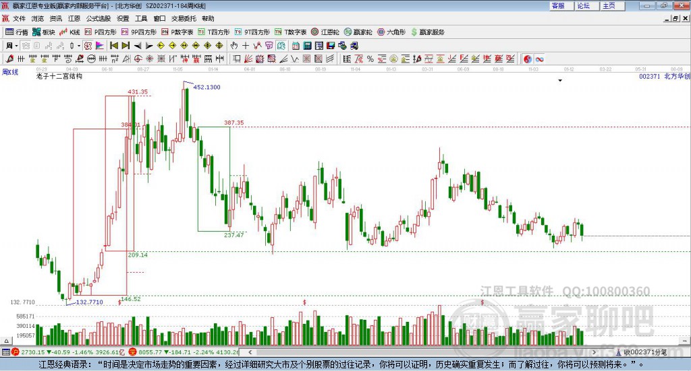Click the 论坛 forum button

[x=586, y=5]
